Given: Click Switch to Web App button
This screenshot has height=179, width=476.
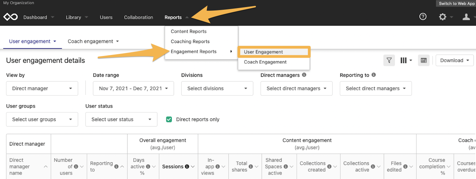Looking at the screenshot, I should point(457,3).
